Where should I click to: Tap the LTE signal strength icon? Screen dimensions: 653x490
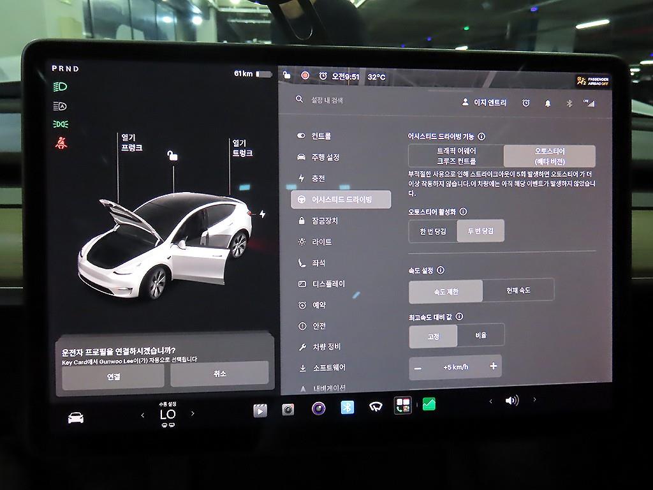(589, 103)
